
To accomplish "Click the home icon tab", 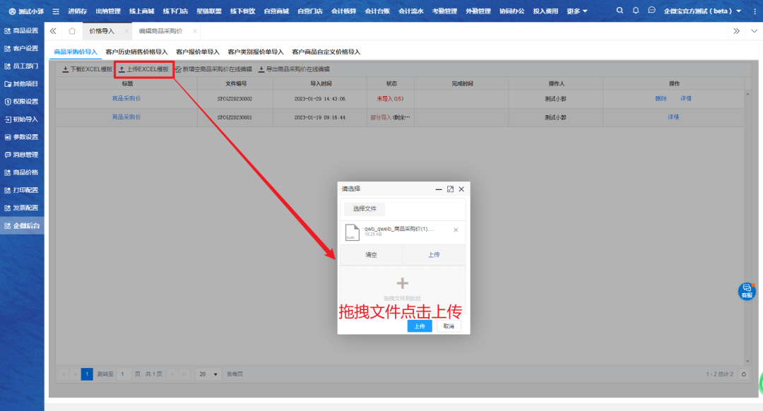I will point(71,31).
